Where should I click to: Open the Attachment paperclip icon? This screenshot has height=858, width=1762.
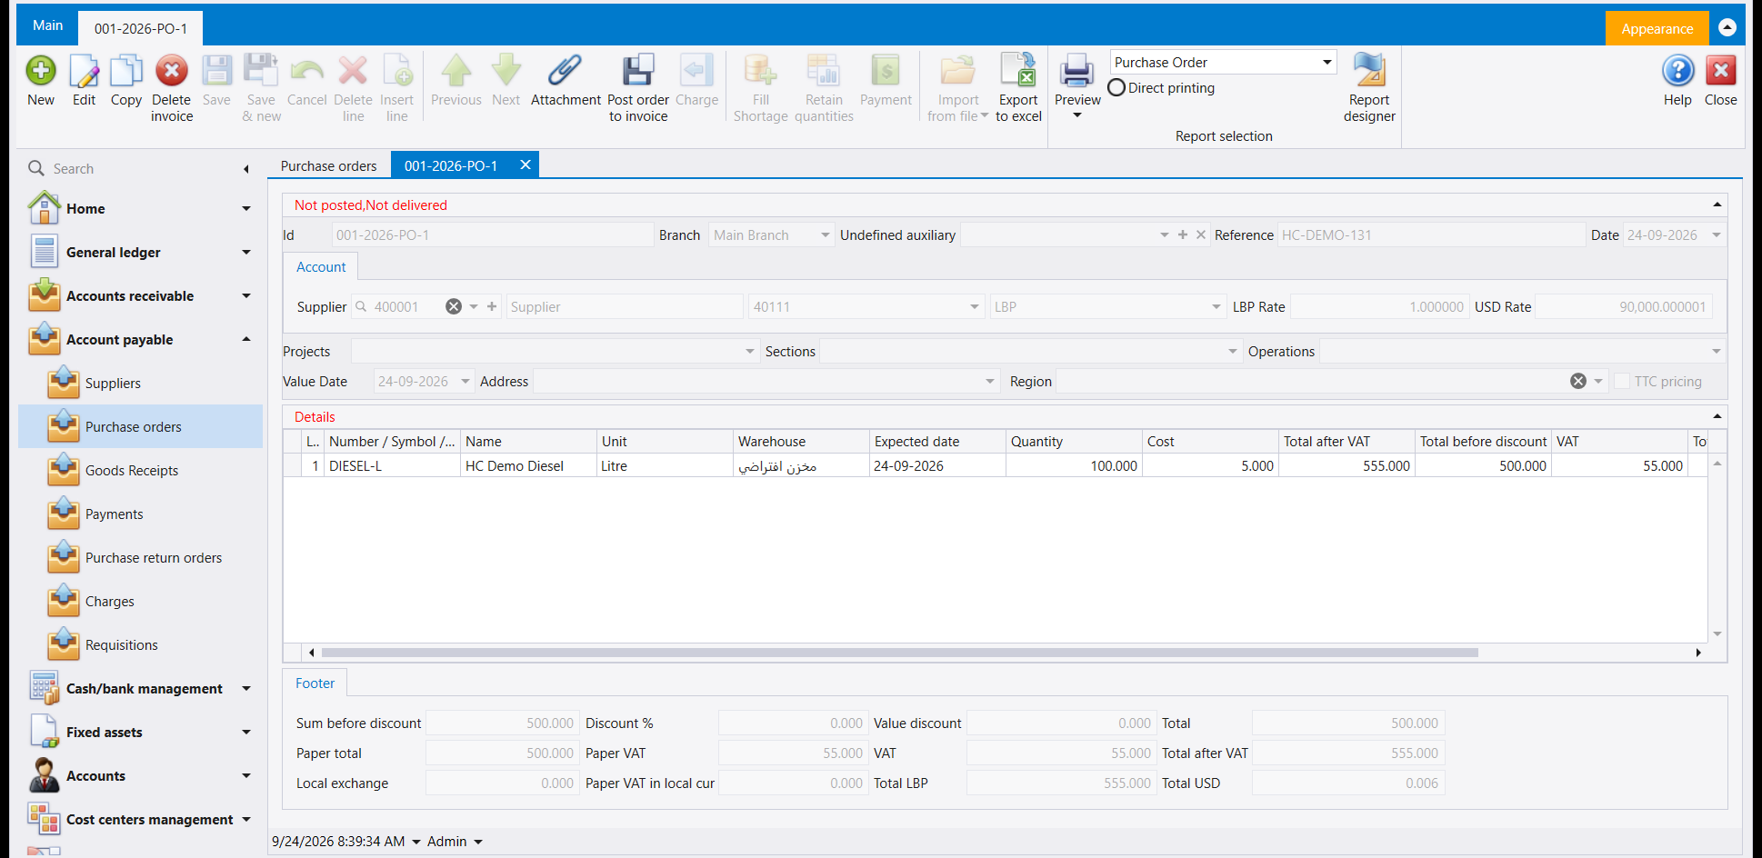[566, 71]
